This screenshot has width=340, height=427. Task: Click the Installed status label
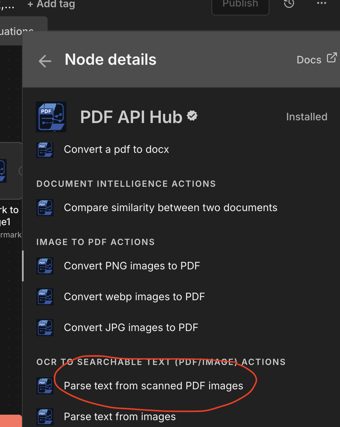(x=306, y=117)
